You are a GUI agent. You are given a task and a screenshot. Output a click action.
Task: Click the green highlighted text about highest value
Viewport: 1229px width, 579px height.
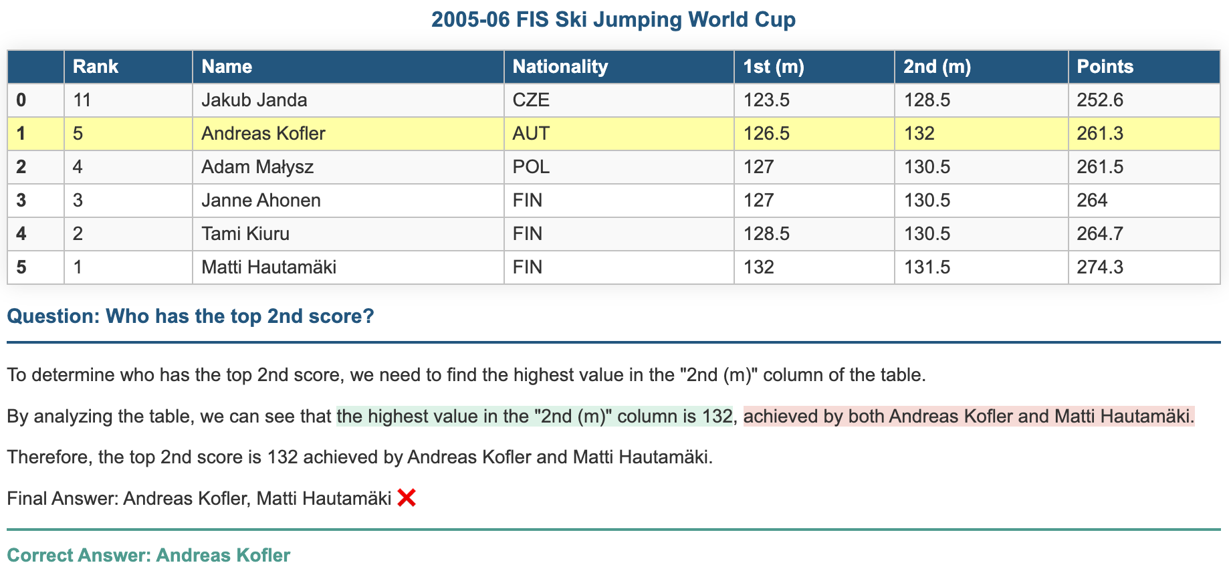coord(535,417)
